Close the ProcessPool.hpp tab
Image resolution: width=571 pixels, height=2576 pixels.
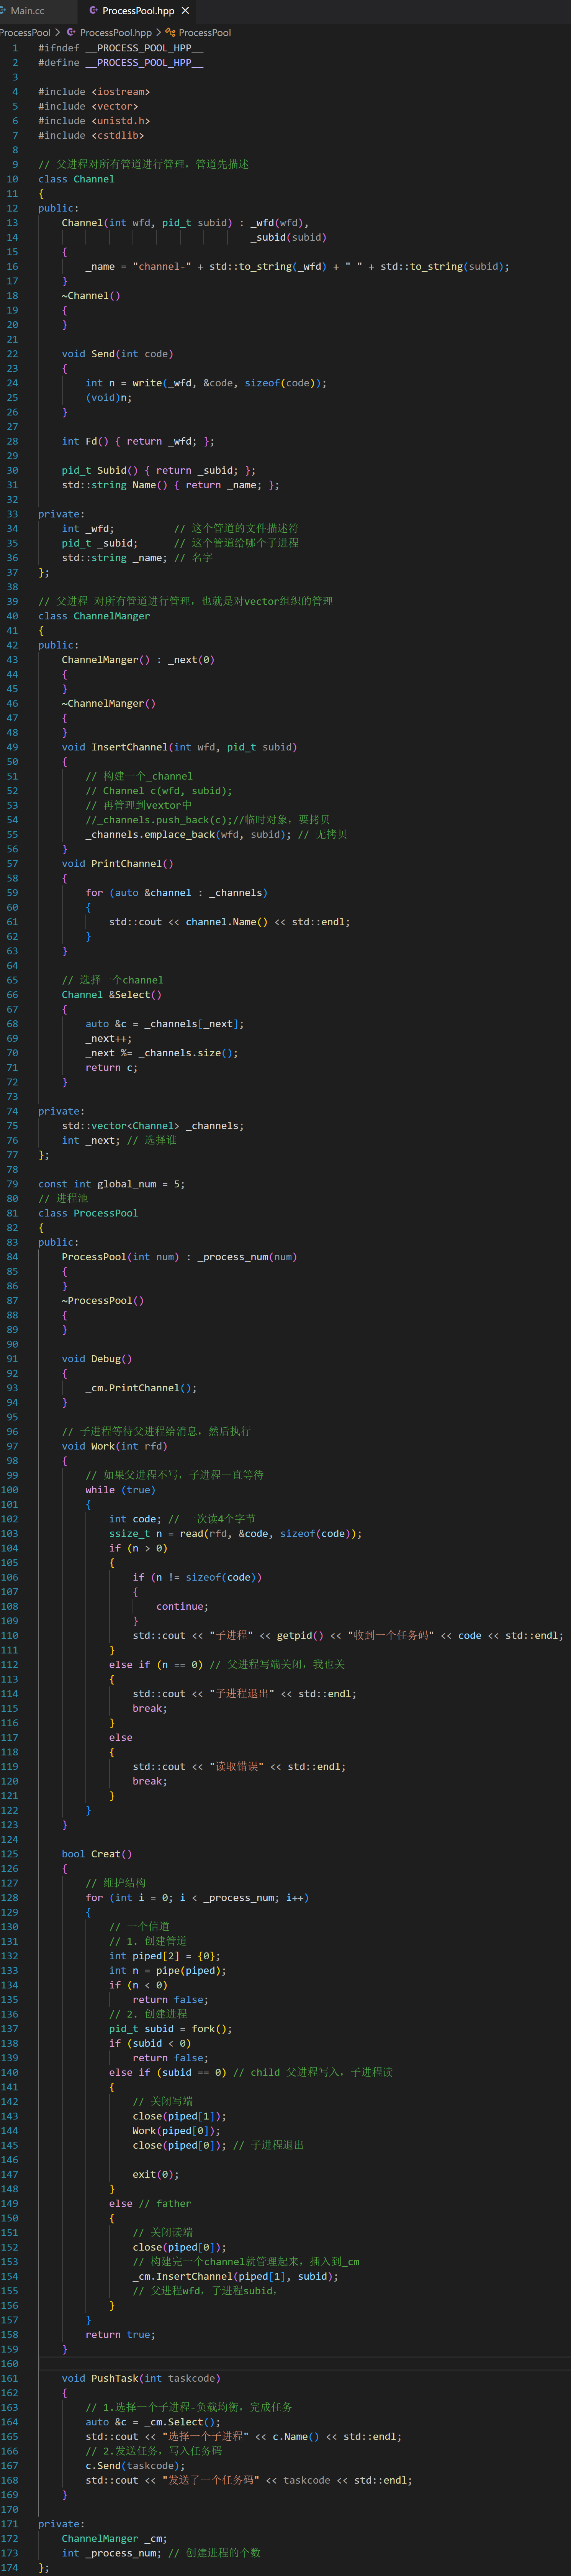pos(185,11)
